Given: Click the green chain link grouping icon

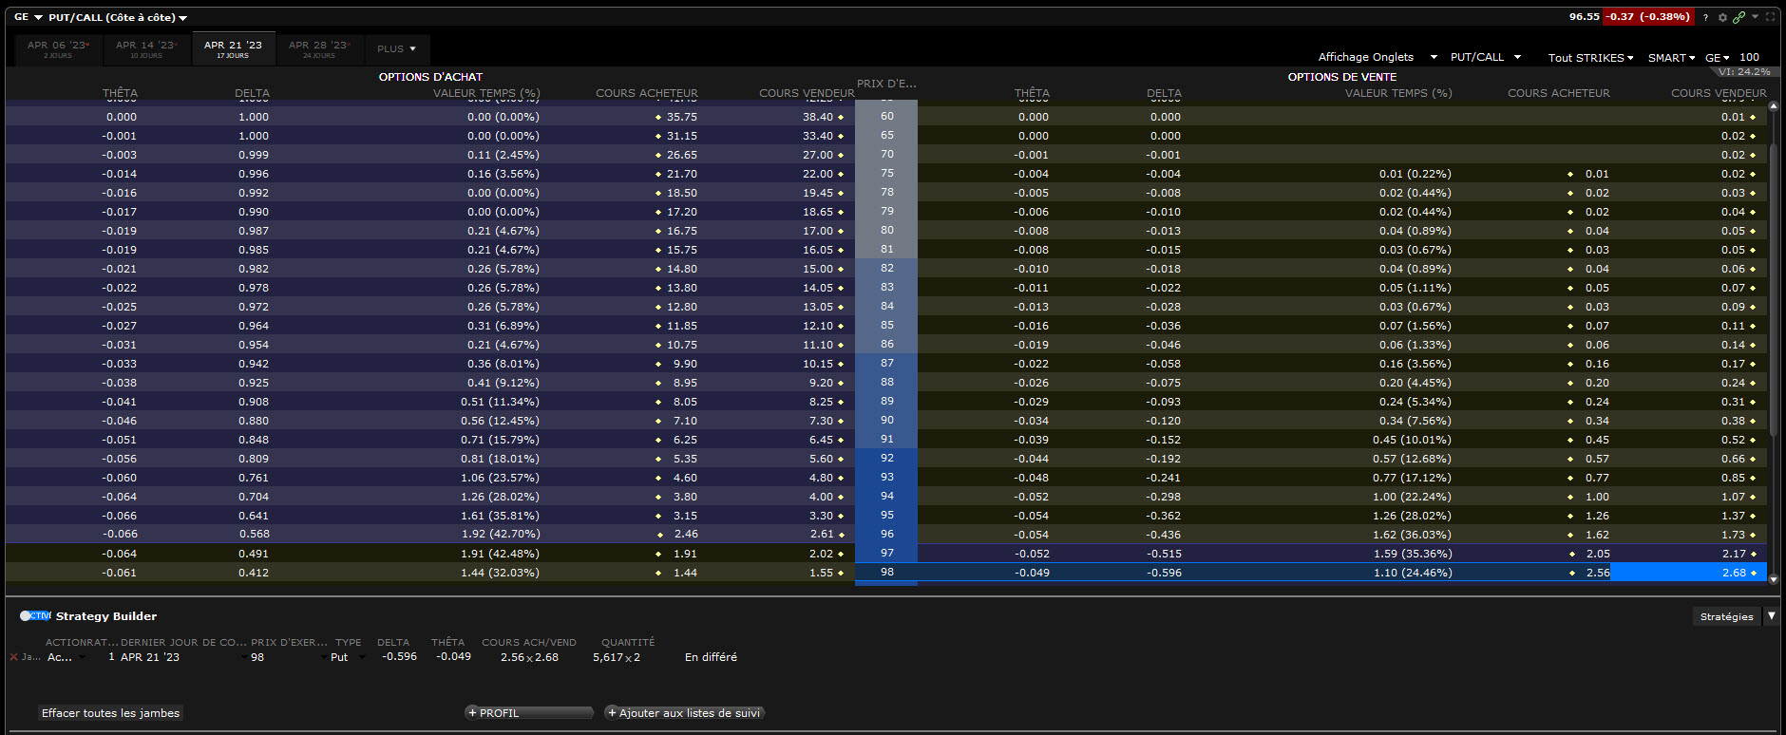Looking at the screenshot, I should tap(1738, 17).
